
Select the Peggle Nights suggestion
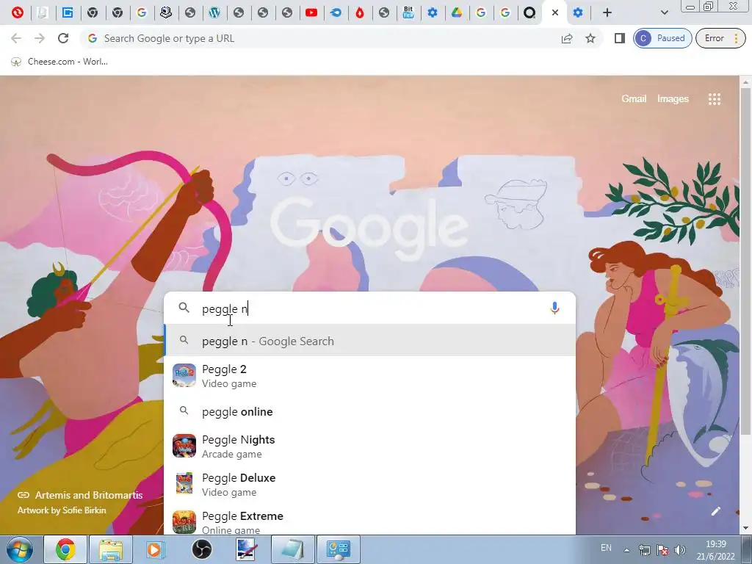tap(369, 446)
